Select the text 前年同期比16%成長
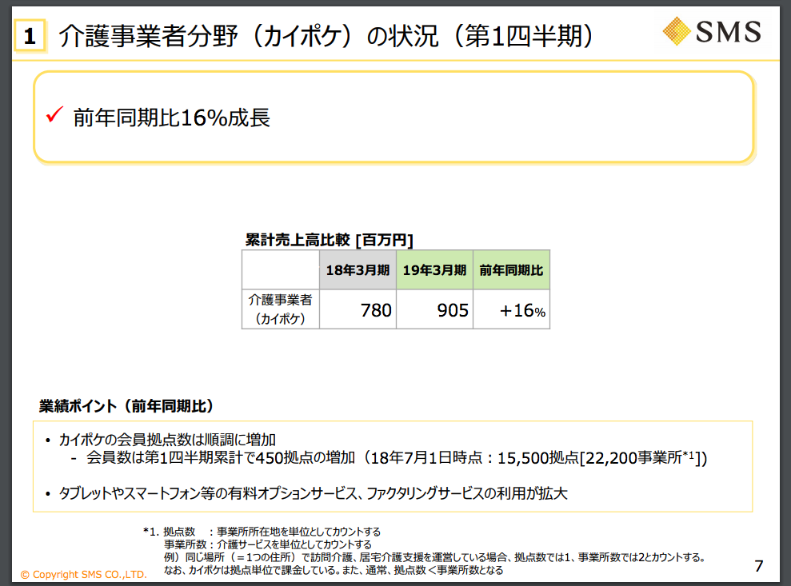The image size is (791, 586). click(171, 118)
